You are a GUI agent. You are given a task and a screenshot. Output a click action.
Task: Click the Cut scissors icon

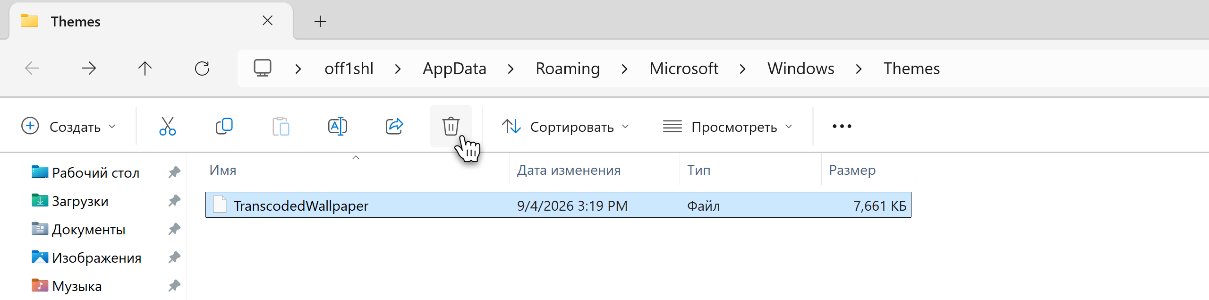click(x=168, y=126)
